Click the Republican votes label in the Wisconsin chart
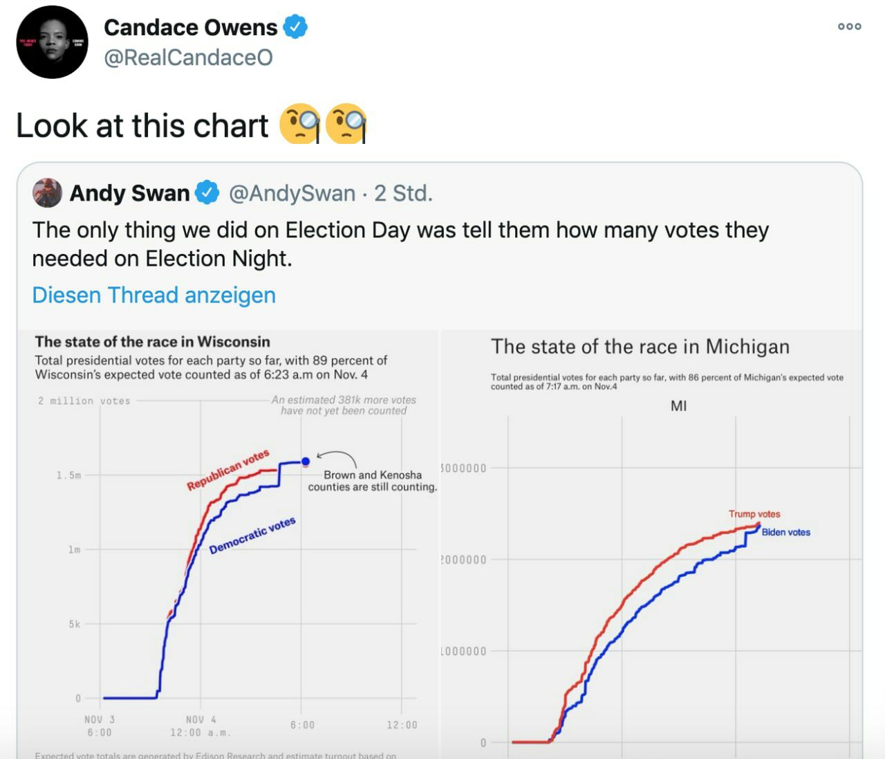885x759 pixels. [228, 470]
